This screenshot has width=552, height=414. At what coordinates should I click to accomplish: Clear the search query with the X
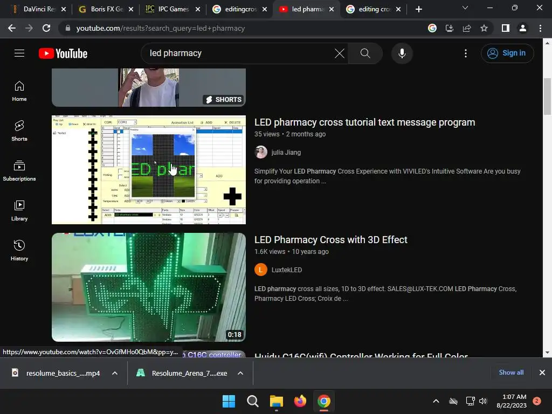(x=340, y=53)
